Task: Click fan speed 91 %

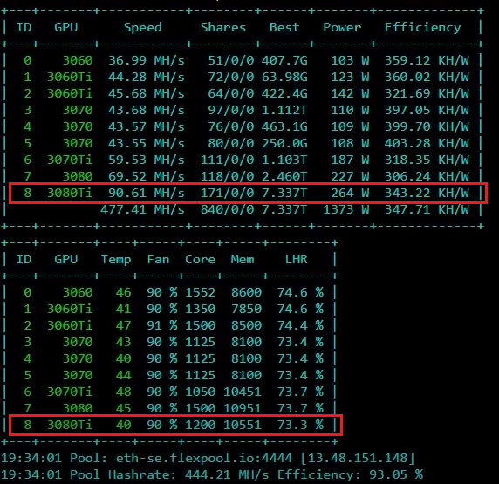Action: (162, 325)
